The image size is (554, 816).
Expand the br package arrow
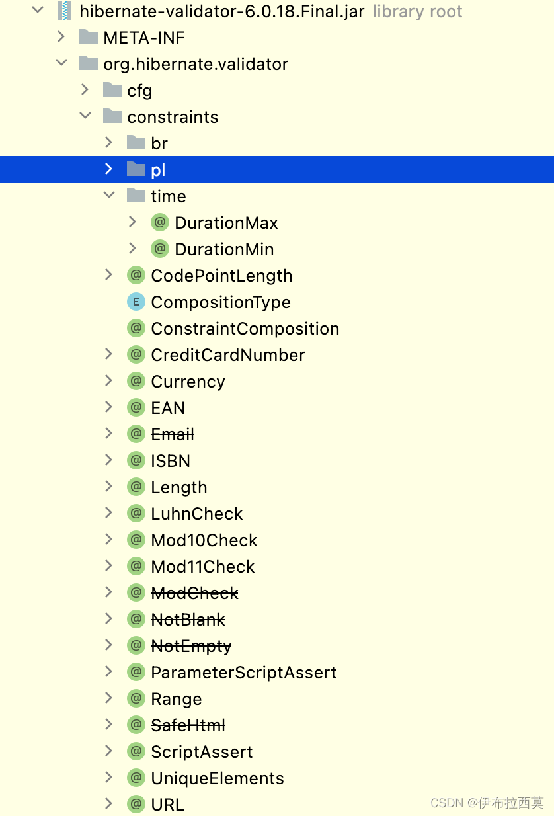tap(109, 142)
